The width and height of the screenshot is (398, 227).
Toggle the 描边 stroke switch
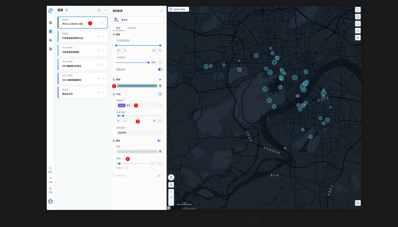(159, 141)
